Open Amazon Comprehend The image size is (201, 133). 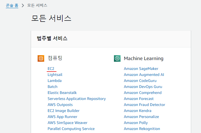(x=143, y=93)
